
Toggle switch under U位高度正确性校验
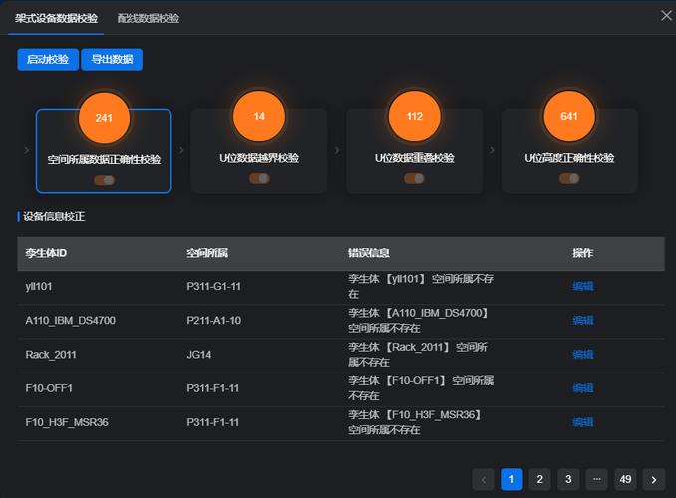point(569,178)
